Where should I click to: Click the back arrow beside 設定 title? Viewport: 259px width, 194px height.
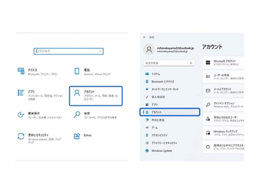coord(145,37)
